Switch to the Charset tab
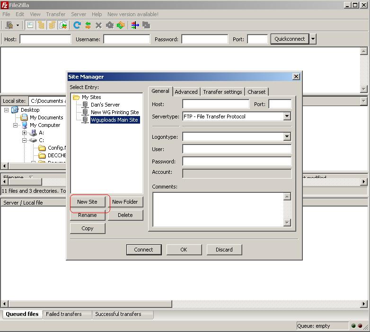The height and width of the screenshot is (332, 370). click(256, 92)
